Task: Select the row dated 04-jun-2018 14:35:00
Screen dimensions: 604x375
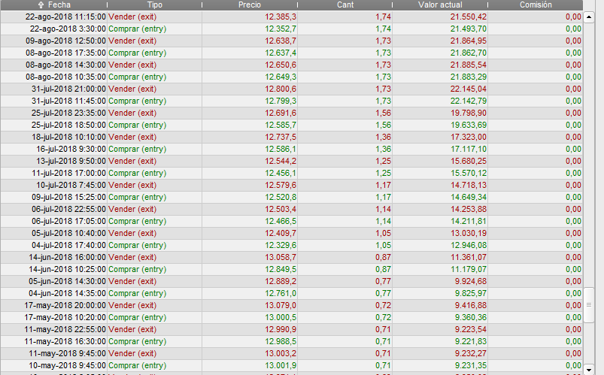Action: 291,293
